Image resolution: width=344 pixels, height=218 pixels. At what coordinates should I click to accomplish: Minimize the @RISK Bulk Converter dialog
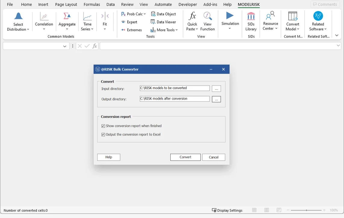tap(211, 69)
